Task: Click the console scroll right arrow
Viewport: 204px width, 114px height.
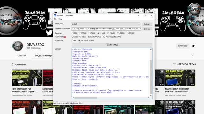Action: (x=149, y=98)
